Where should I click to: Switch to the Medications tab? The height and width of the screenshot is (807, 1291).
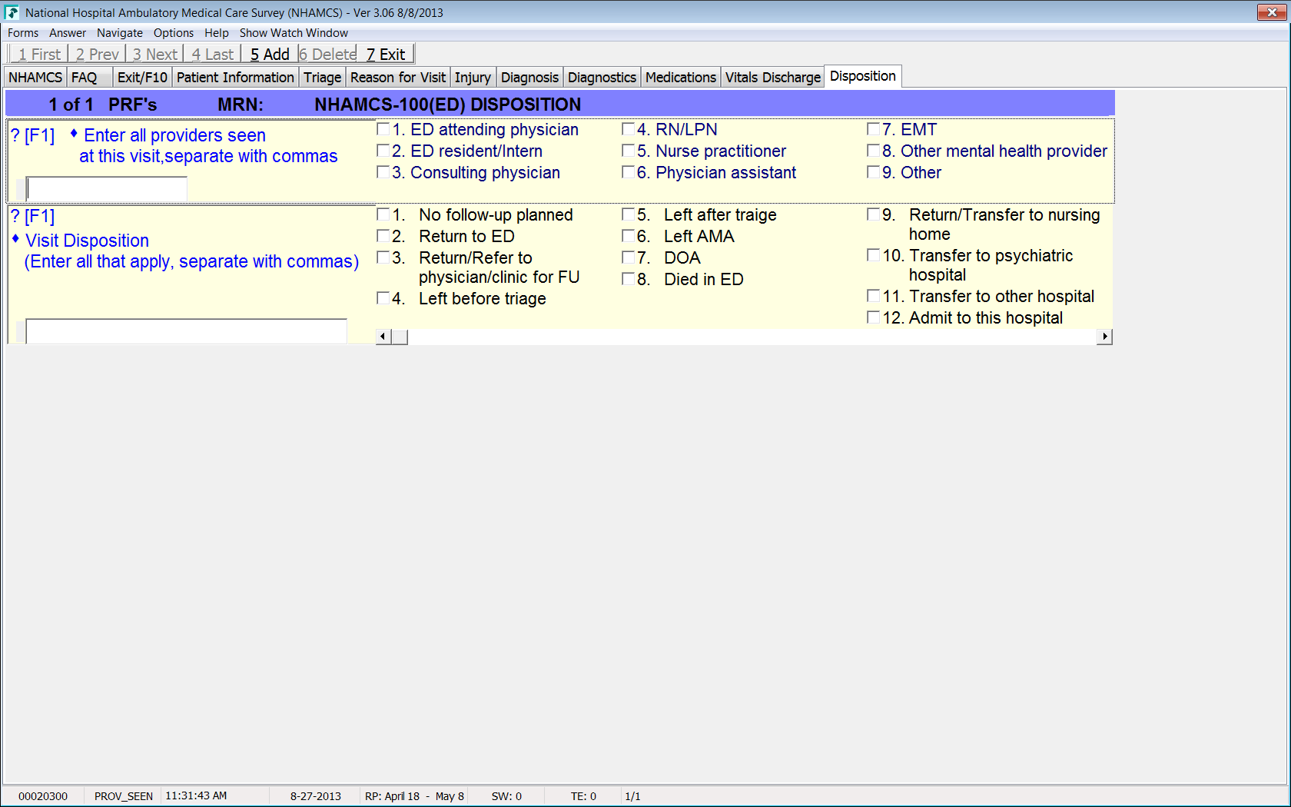[x=681, y=78]
